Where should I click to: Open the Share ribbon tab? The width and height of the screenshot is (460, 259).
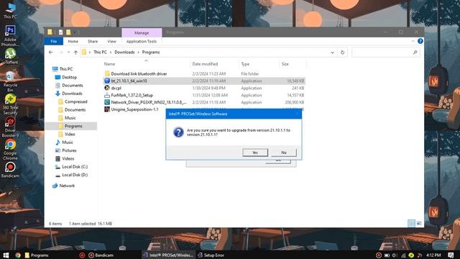(93, 42)
